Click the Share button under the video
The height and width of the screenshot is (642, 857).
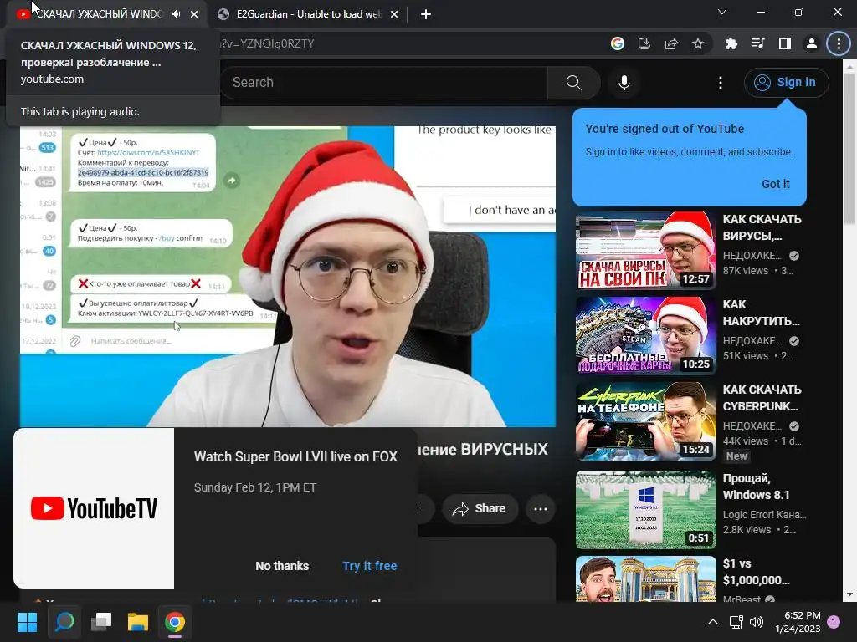(x=480, y=509)
